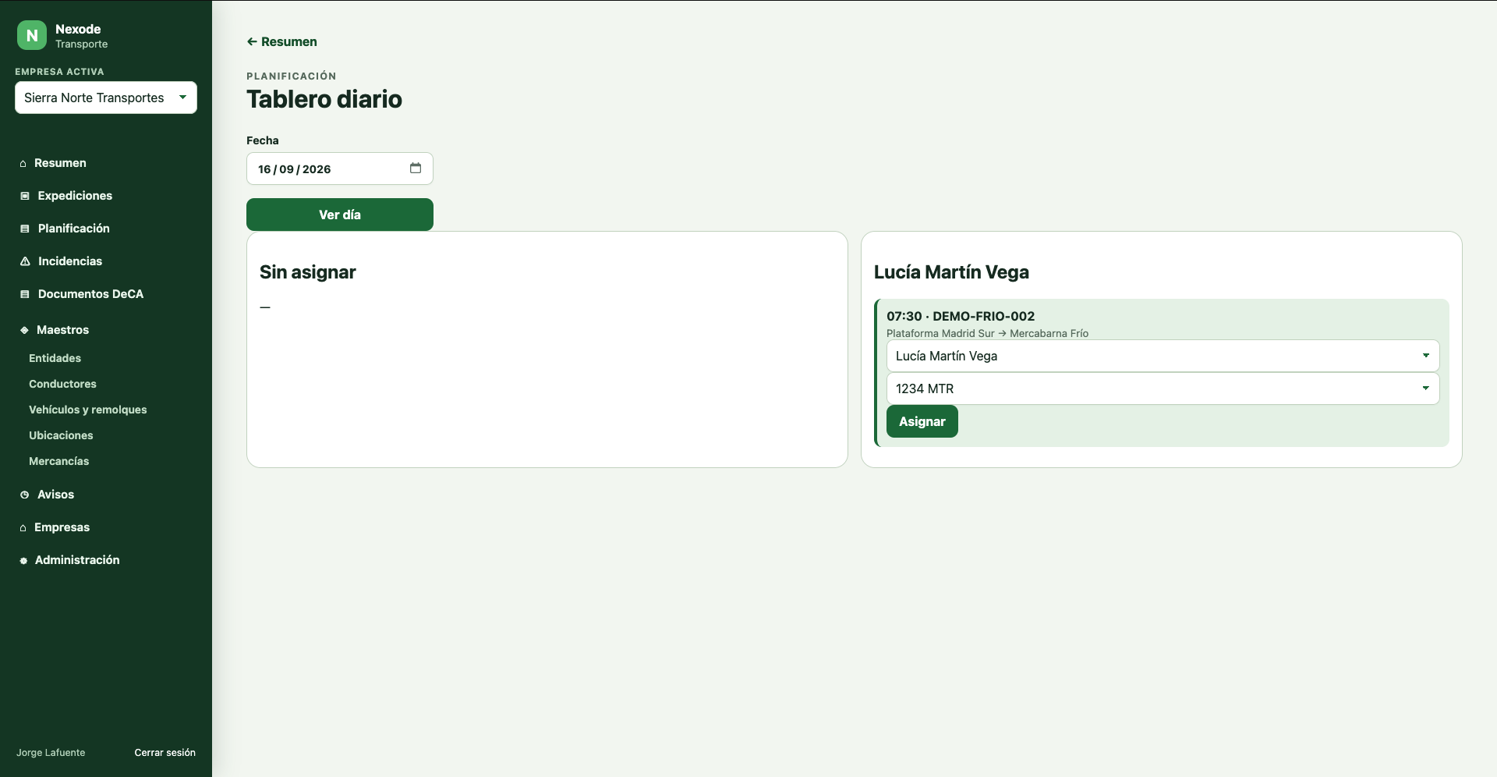Screen dimensions: 1497x777
Task: Open the Incidencias section
Action: pos(70,261)
